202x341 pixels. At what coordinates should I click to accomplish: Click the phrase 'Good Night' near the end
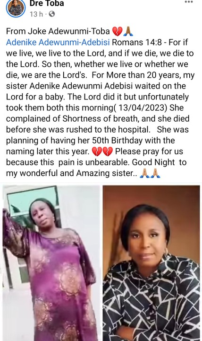coord(153,162)
